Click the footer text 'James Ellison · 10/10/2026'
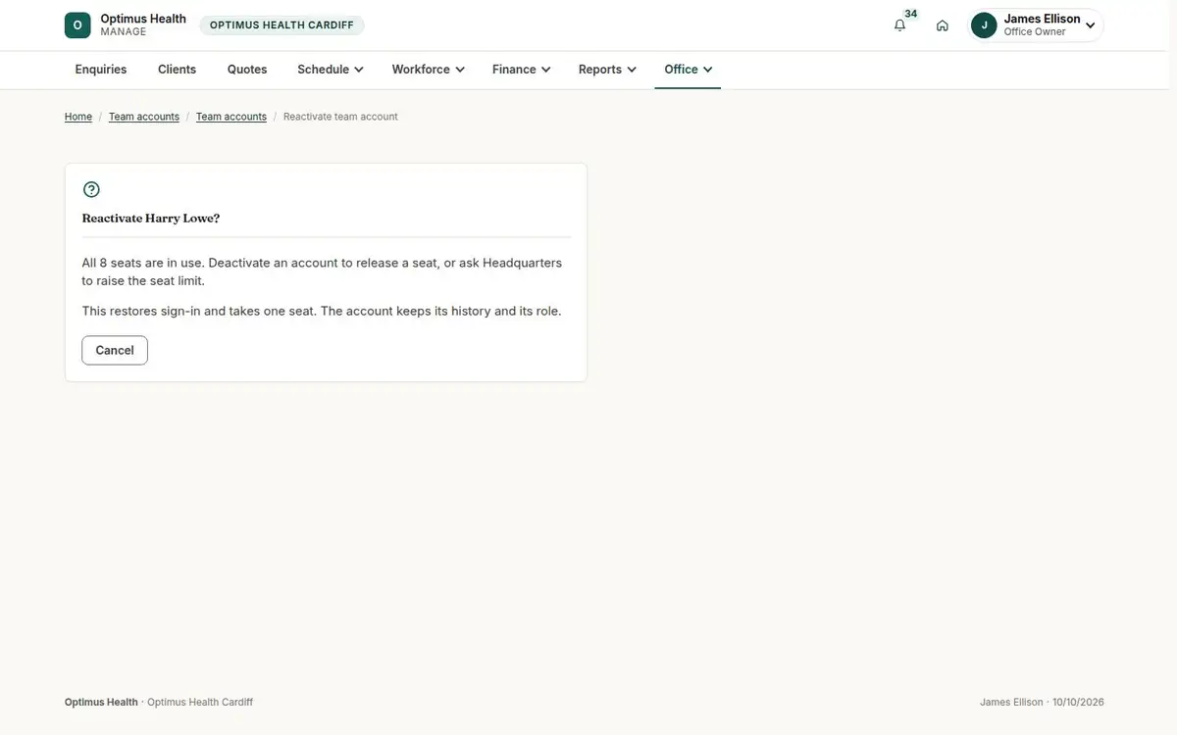This screenshot has width=1177, height=735. coord(1042,703)
